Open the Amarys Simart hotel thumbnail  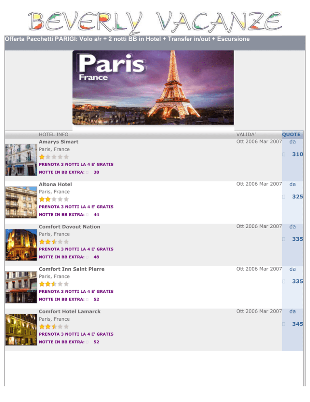tap(20, 160)
